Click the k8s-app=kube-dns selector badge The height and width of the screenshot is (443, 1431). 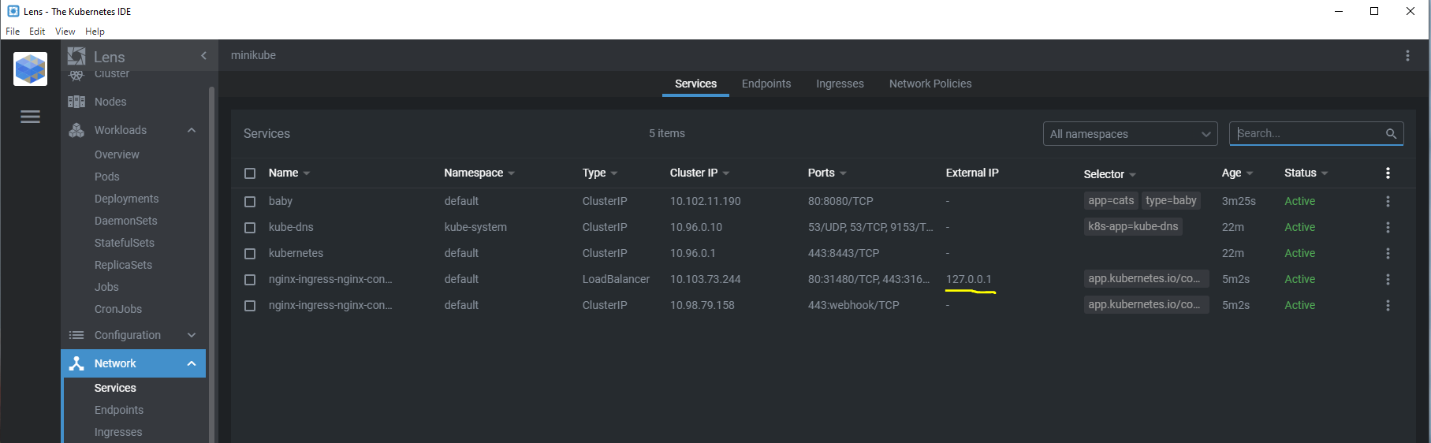click(1133, 227)
